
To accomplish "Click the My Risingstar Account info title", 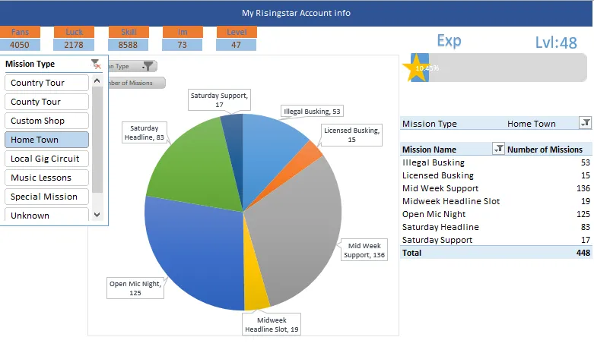I will click(297, 13).
